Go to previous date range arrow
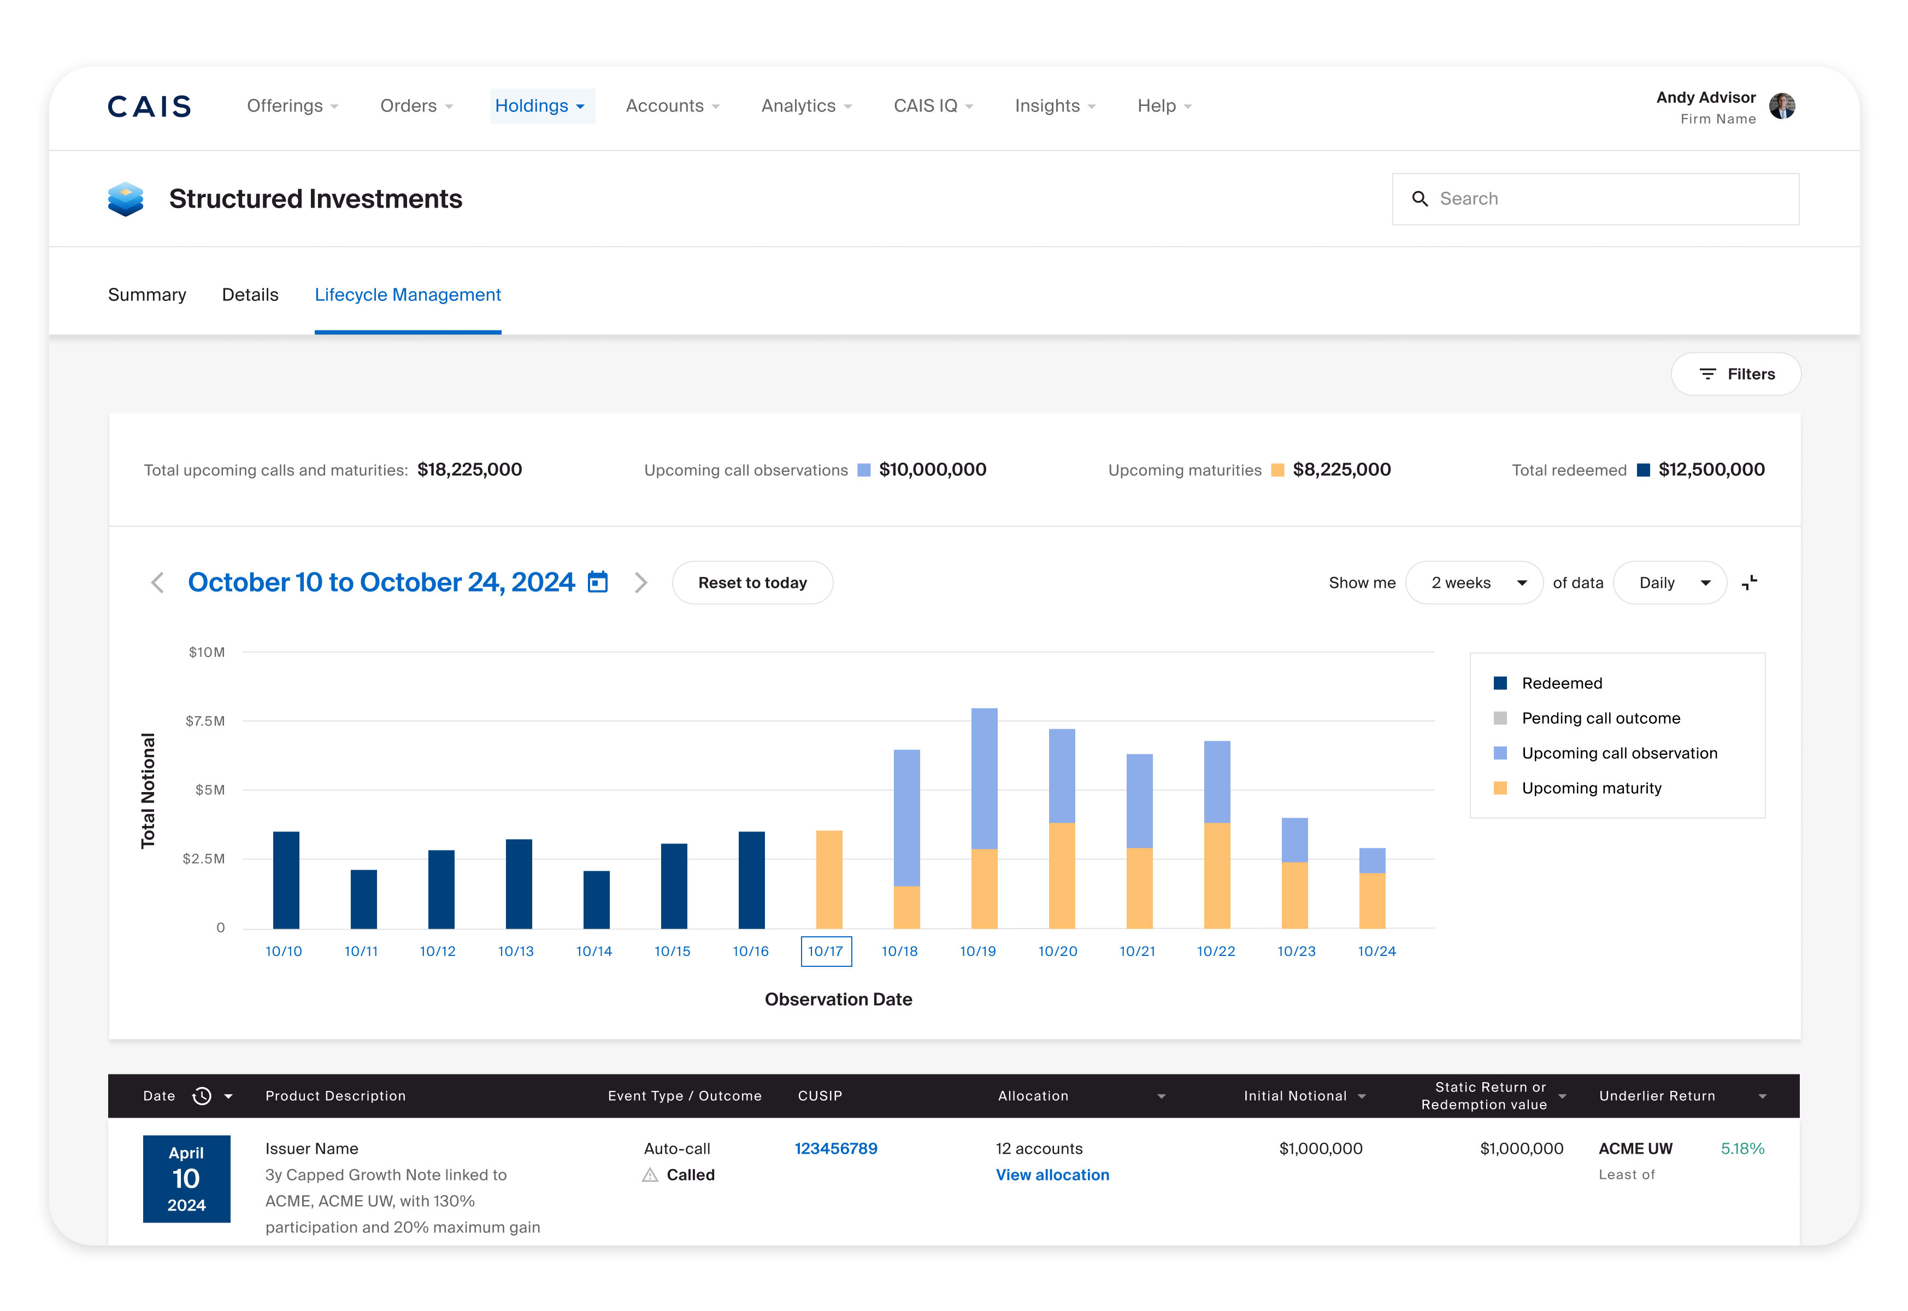 (x=158, y=582)
